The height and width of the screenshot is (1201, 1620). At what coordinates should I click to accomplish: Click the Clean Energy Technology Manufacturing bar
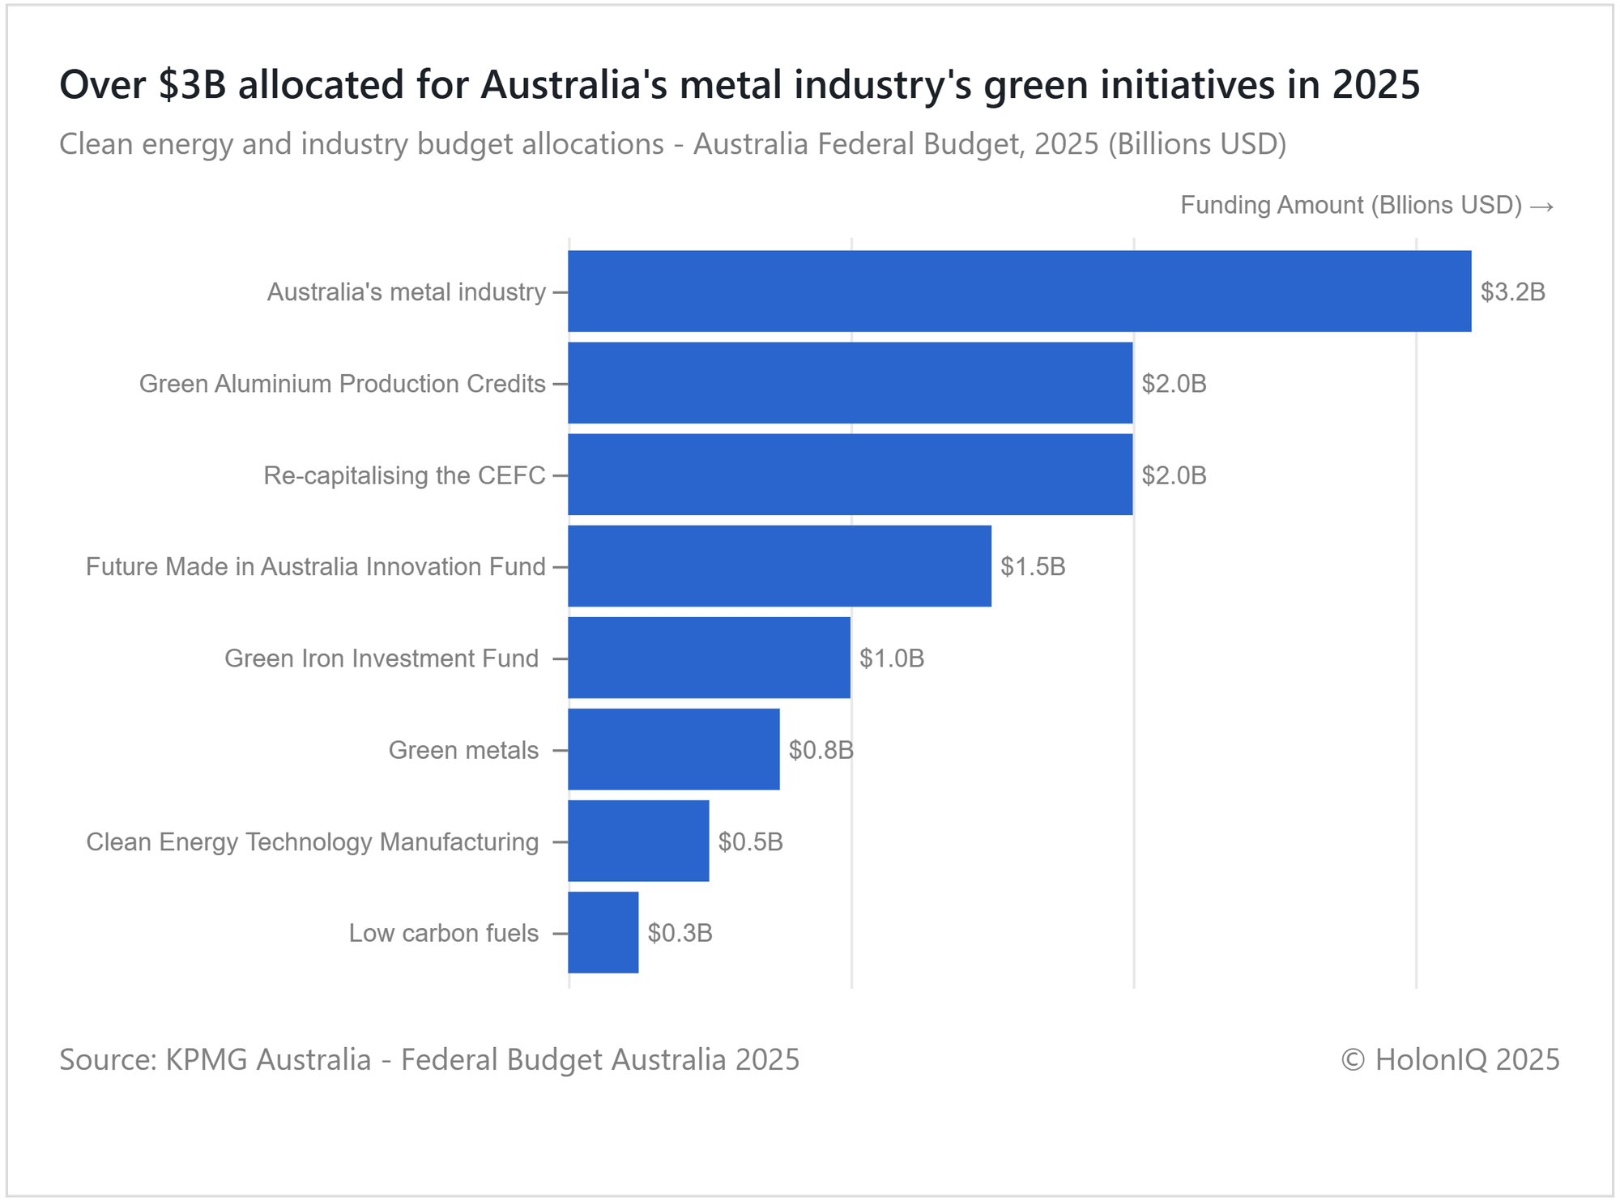[x=638, y=841]
